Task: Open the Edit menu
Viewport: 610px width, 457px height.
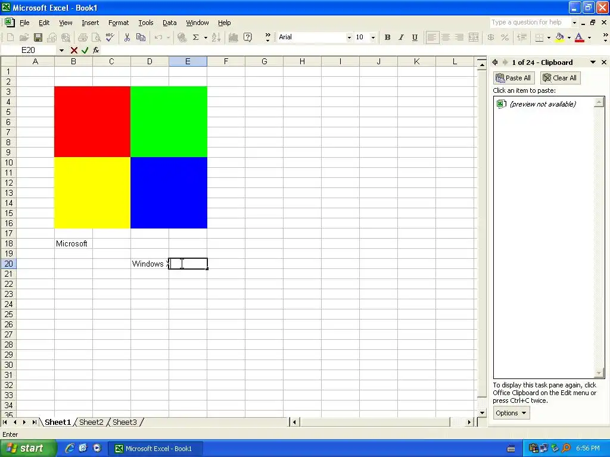Action: coord(44,23)
